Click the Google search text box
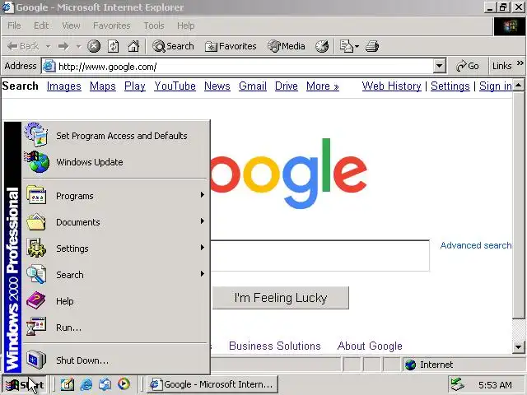 [x=319, y=256]
